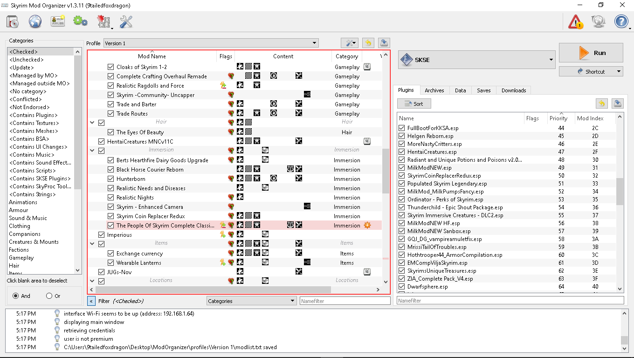Click the Run button
This screenshot has width=634, height=358.
click(591, 53)
